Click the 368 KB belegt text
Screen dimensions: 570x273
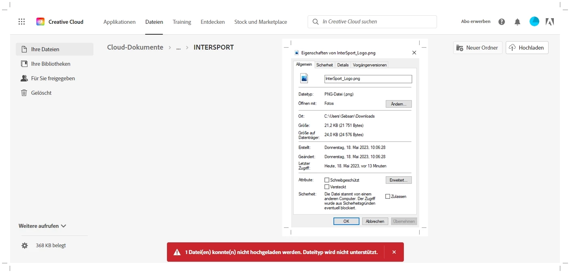click(51, 246)
